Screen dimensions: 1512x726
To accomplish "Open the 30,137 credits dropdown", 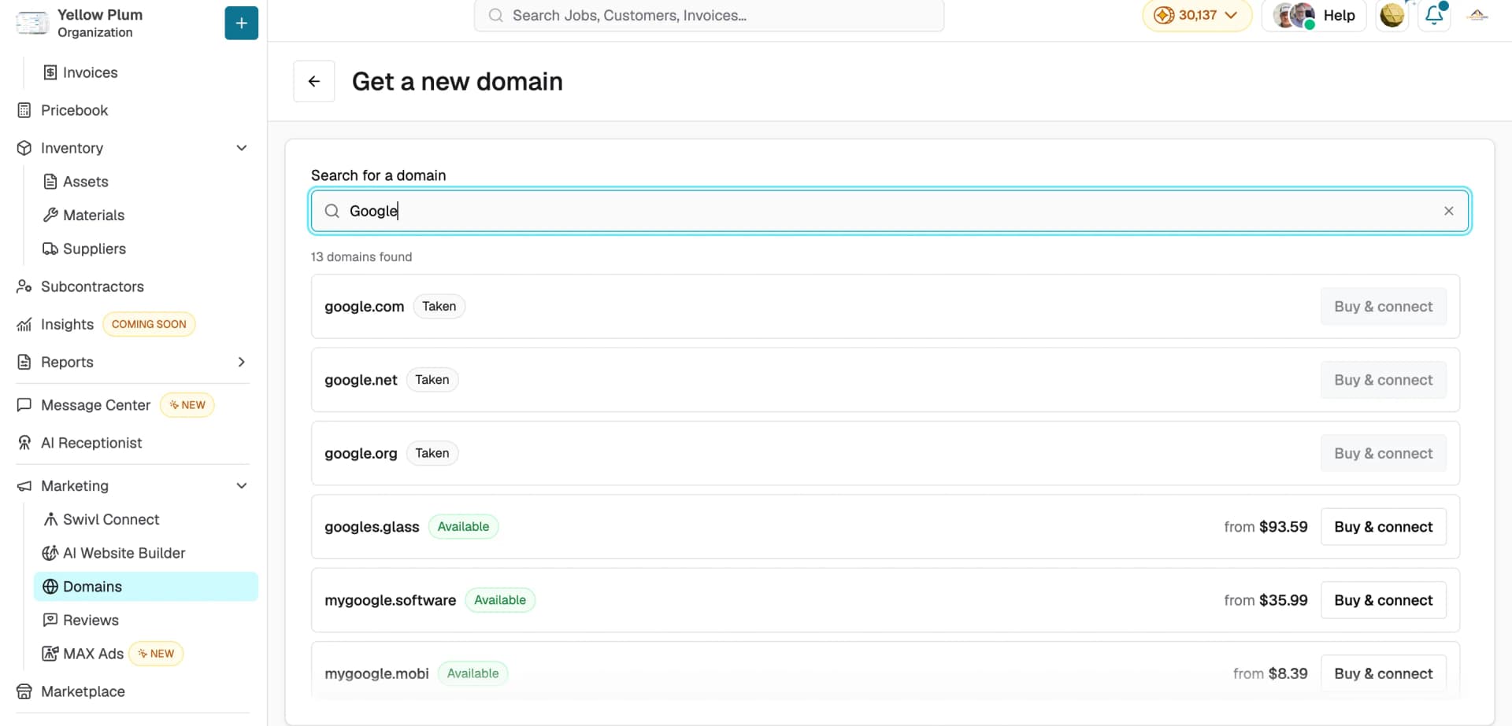I will (x=1196, y=15).
